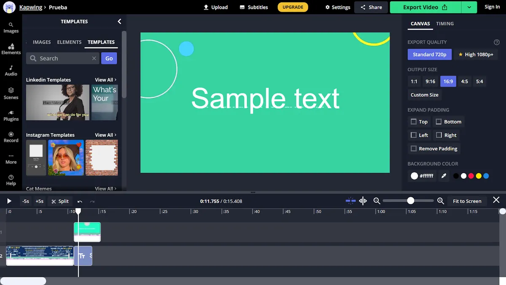Open export quality help icon

497,42
